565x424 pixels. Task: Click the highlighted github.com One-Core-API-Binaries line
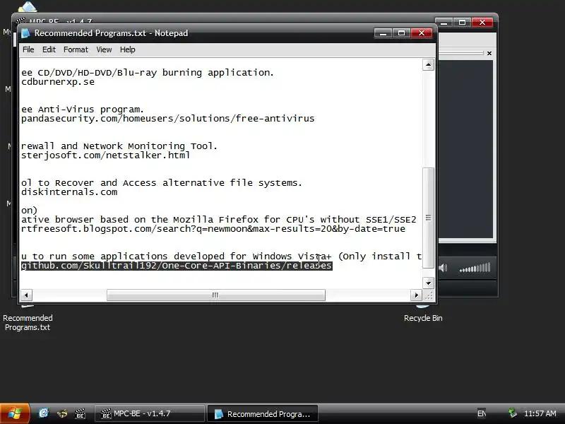177,266
